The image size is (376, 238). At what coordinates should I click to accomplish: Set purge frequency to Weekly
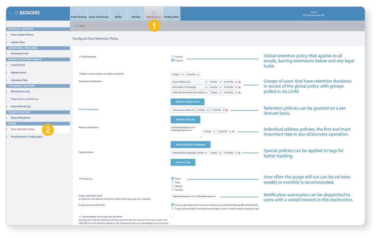point(172,186)
